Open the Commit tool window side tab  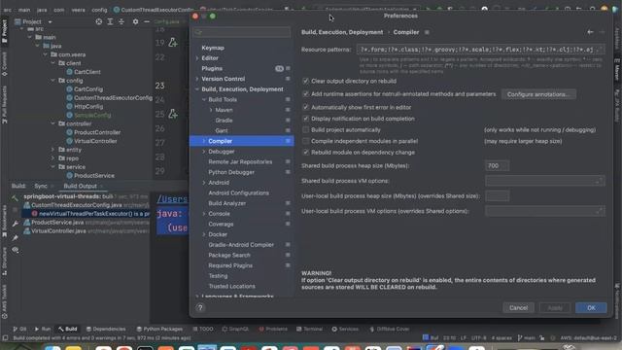pyautogui.click(x=4, y=63)
